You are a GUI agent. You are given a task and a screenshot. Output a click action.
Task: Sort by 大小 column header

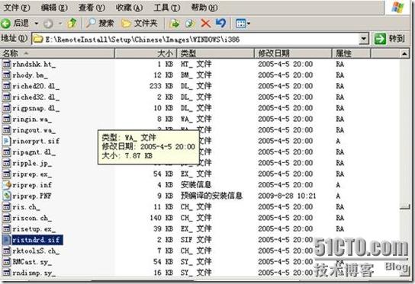(145, 53)
